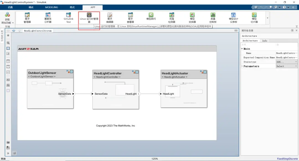Image resolution: width=299 pixels, height=161 pixels.
Task: Switch to the 调试 tab
Action: pos(31,7)
